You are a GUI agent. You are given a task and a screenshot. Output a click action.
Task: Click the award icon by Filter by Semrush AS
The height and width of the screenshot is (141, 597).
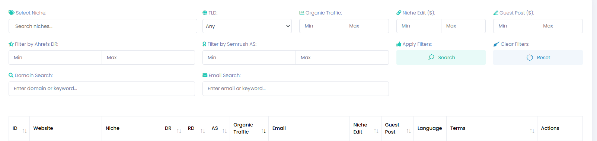point(204,44)
